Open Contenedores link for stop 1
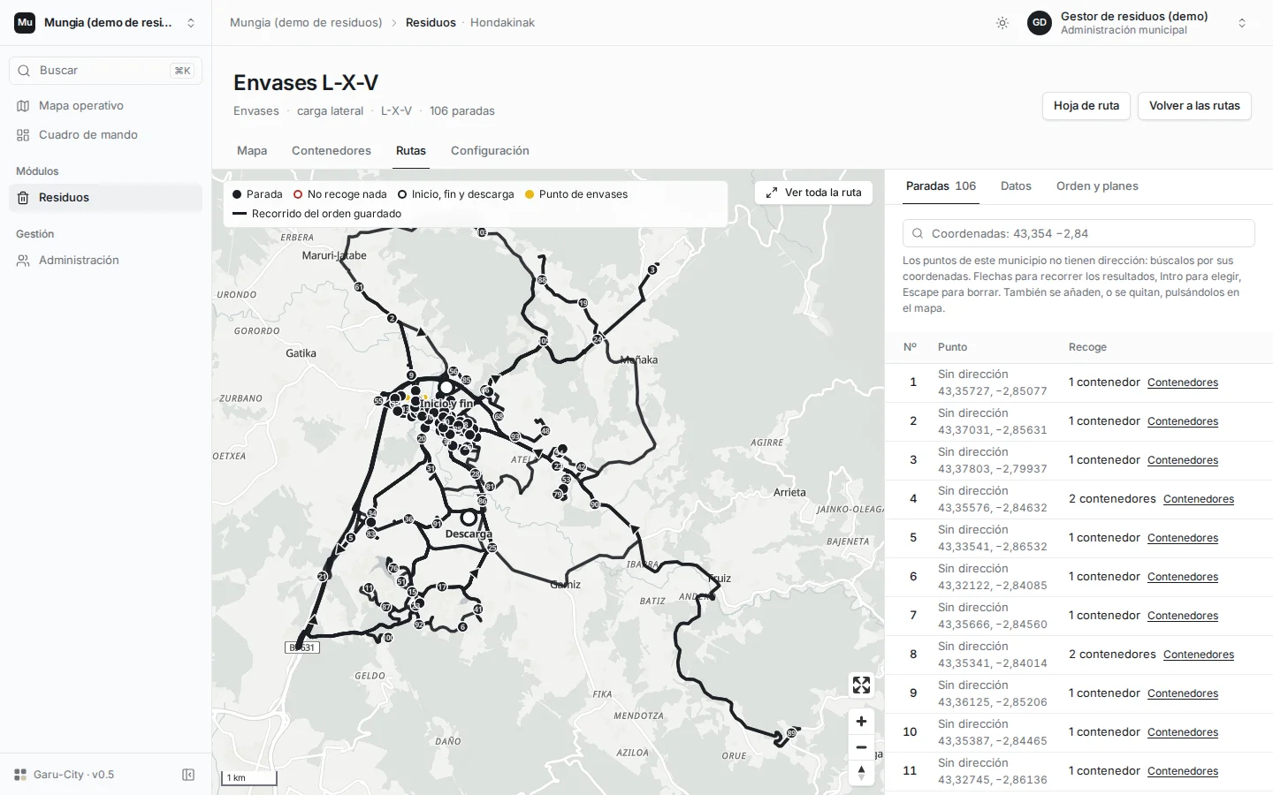The width and height of the screenshot is (1273, 795). 1183,382
